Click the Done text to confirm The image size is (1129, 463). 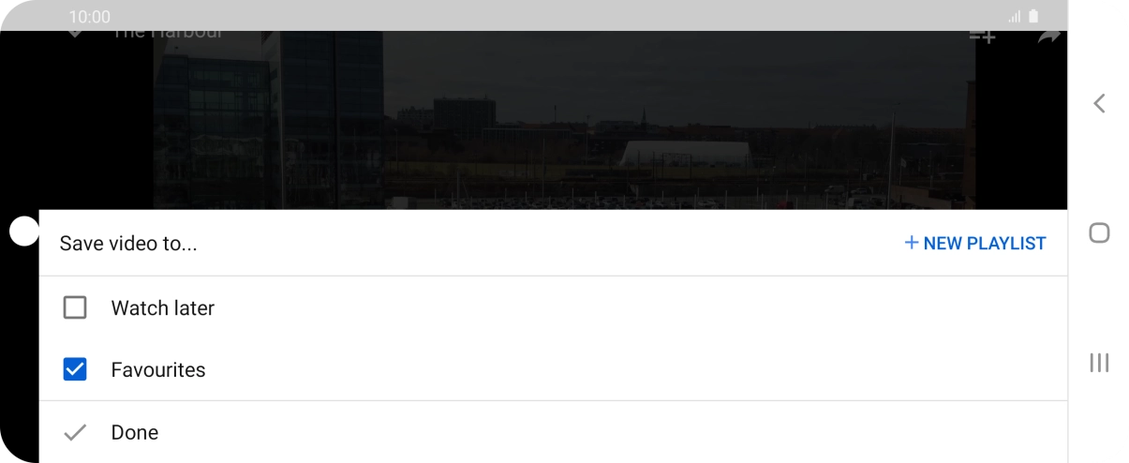coord(135,432)
